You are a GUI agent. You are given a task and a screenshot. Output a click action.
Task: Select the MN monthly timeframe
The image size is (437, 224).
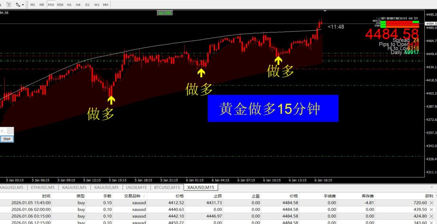[105, 5]
